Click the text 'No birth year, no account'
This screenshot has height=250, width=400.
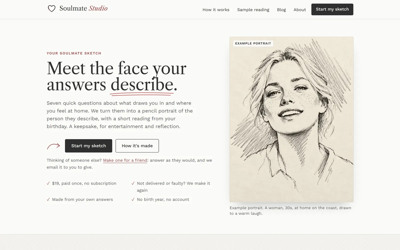[x=163, y=199]
